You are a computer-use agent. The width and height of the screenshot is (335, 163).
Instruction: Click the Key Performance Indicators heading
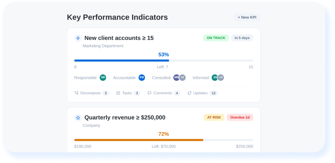click(x=117, y=17)
